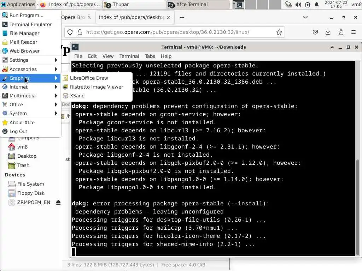This screenshot has height=271, width=362.
Task: Click the panel clock showing 17:06
Action: [x=336, y=4]
